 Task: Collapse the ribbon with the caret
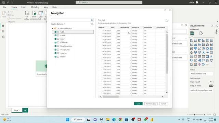point(218,22)
